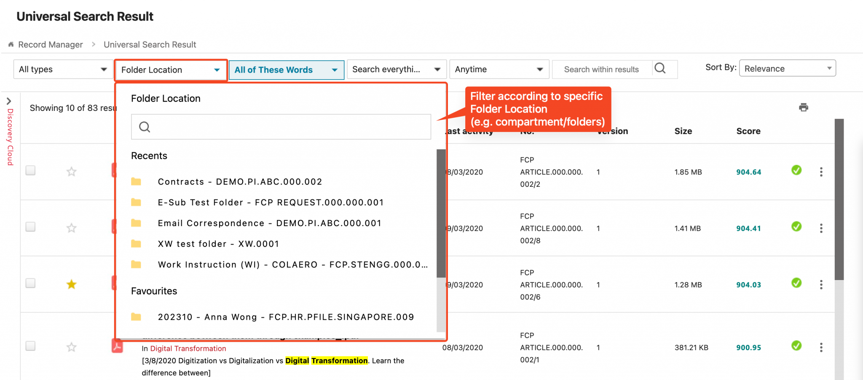
Task: Click the folder icon beside Contracts - DEMO.PI.ABC.000.002
Action: [136, 181]
